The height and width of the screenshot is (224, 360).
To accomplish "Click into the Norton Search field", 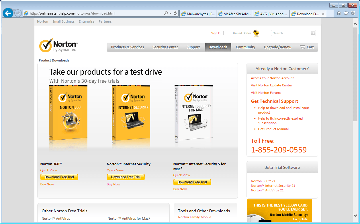I will click(x=291, y=33).
